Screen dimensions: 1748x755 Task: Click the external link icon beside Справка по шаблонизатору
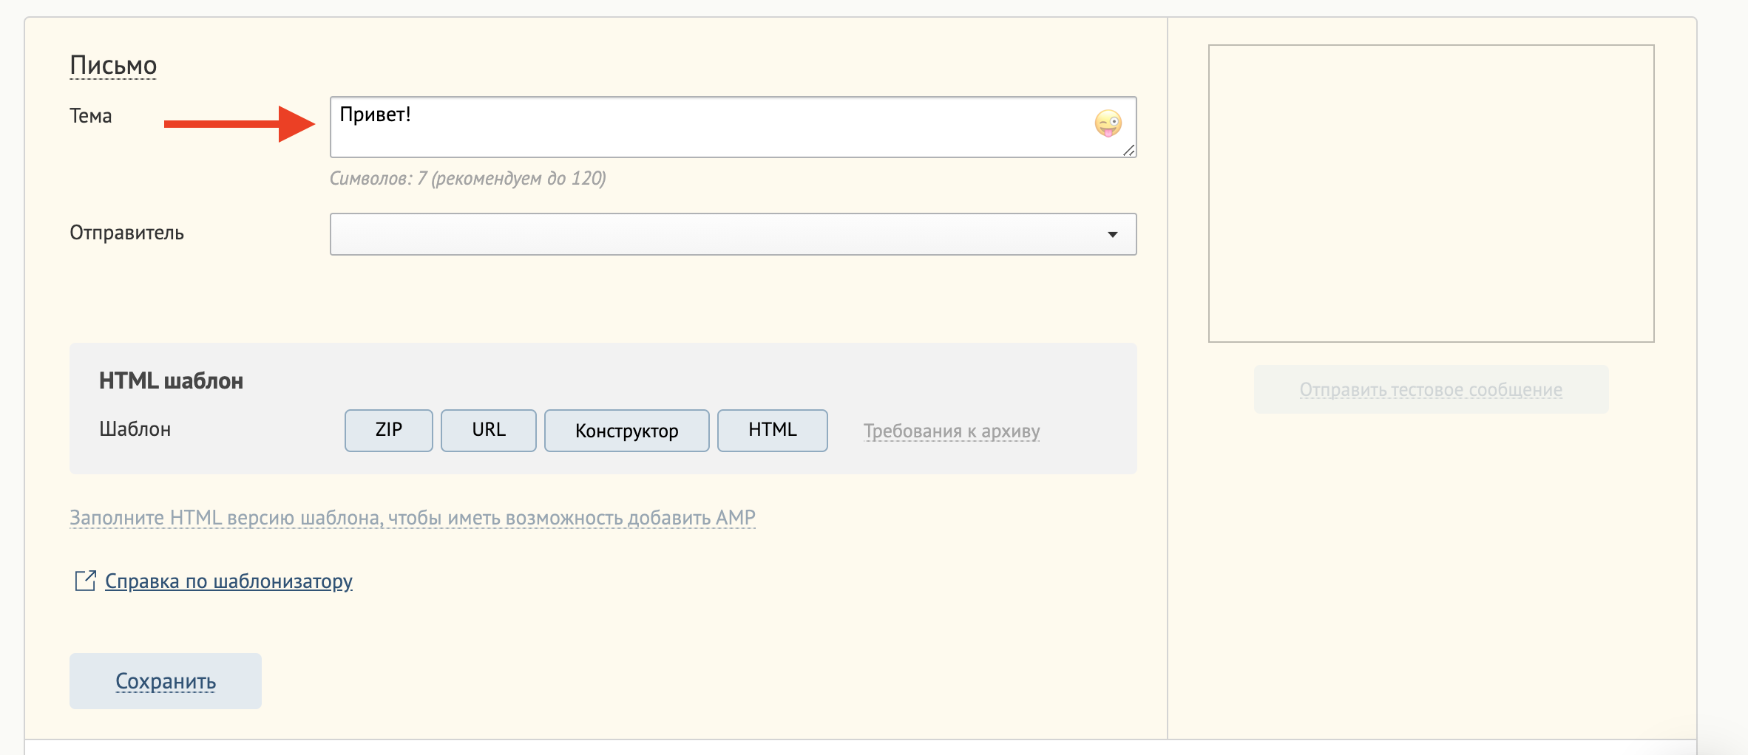pos(85,581)
